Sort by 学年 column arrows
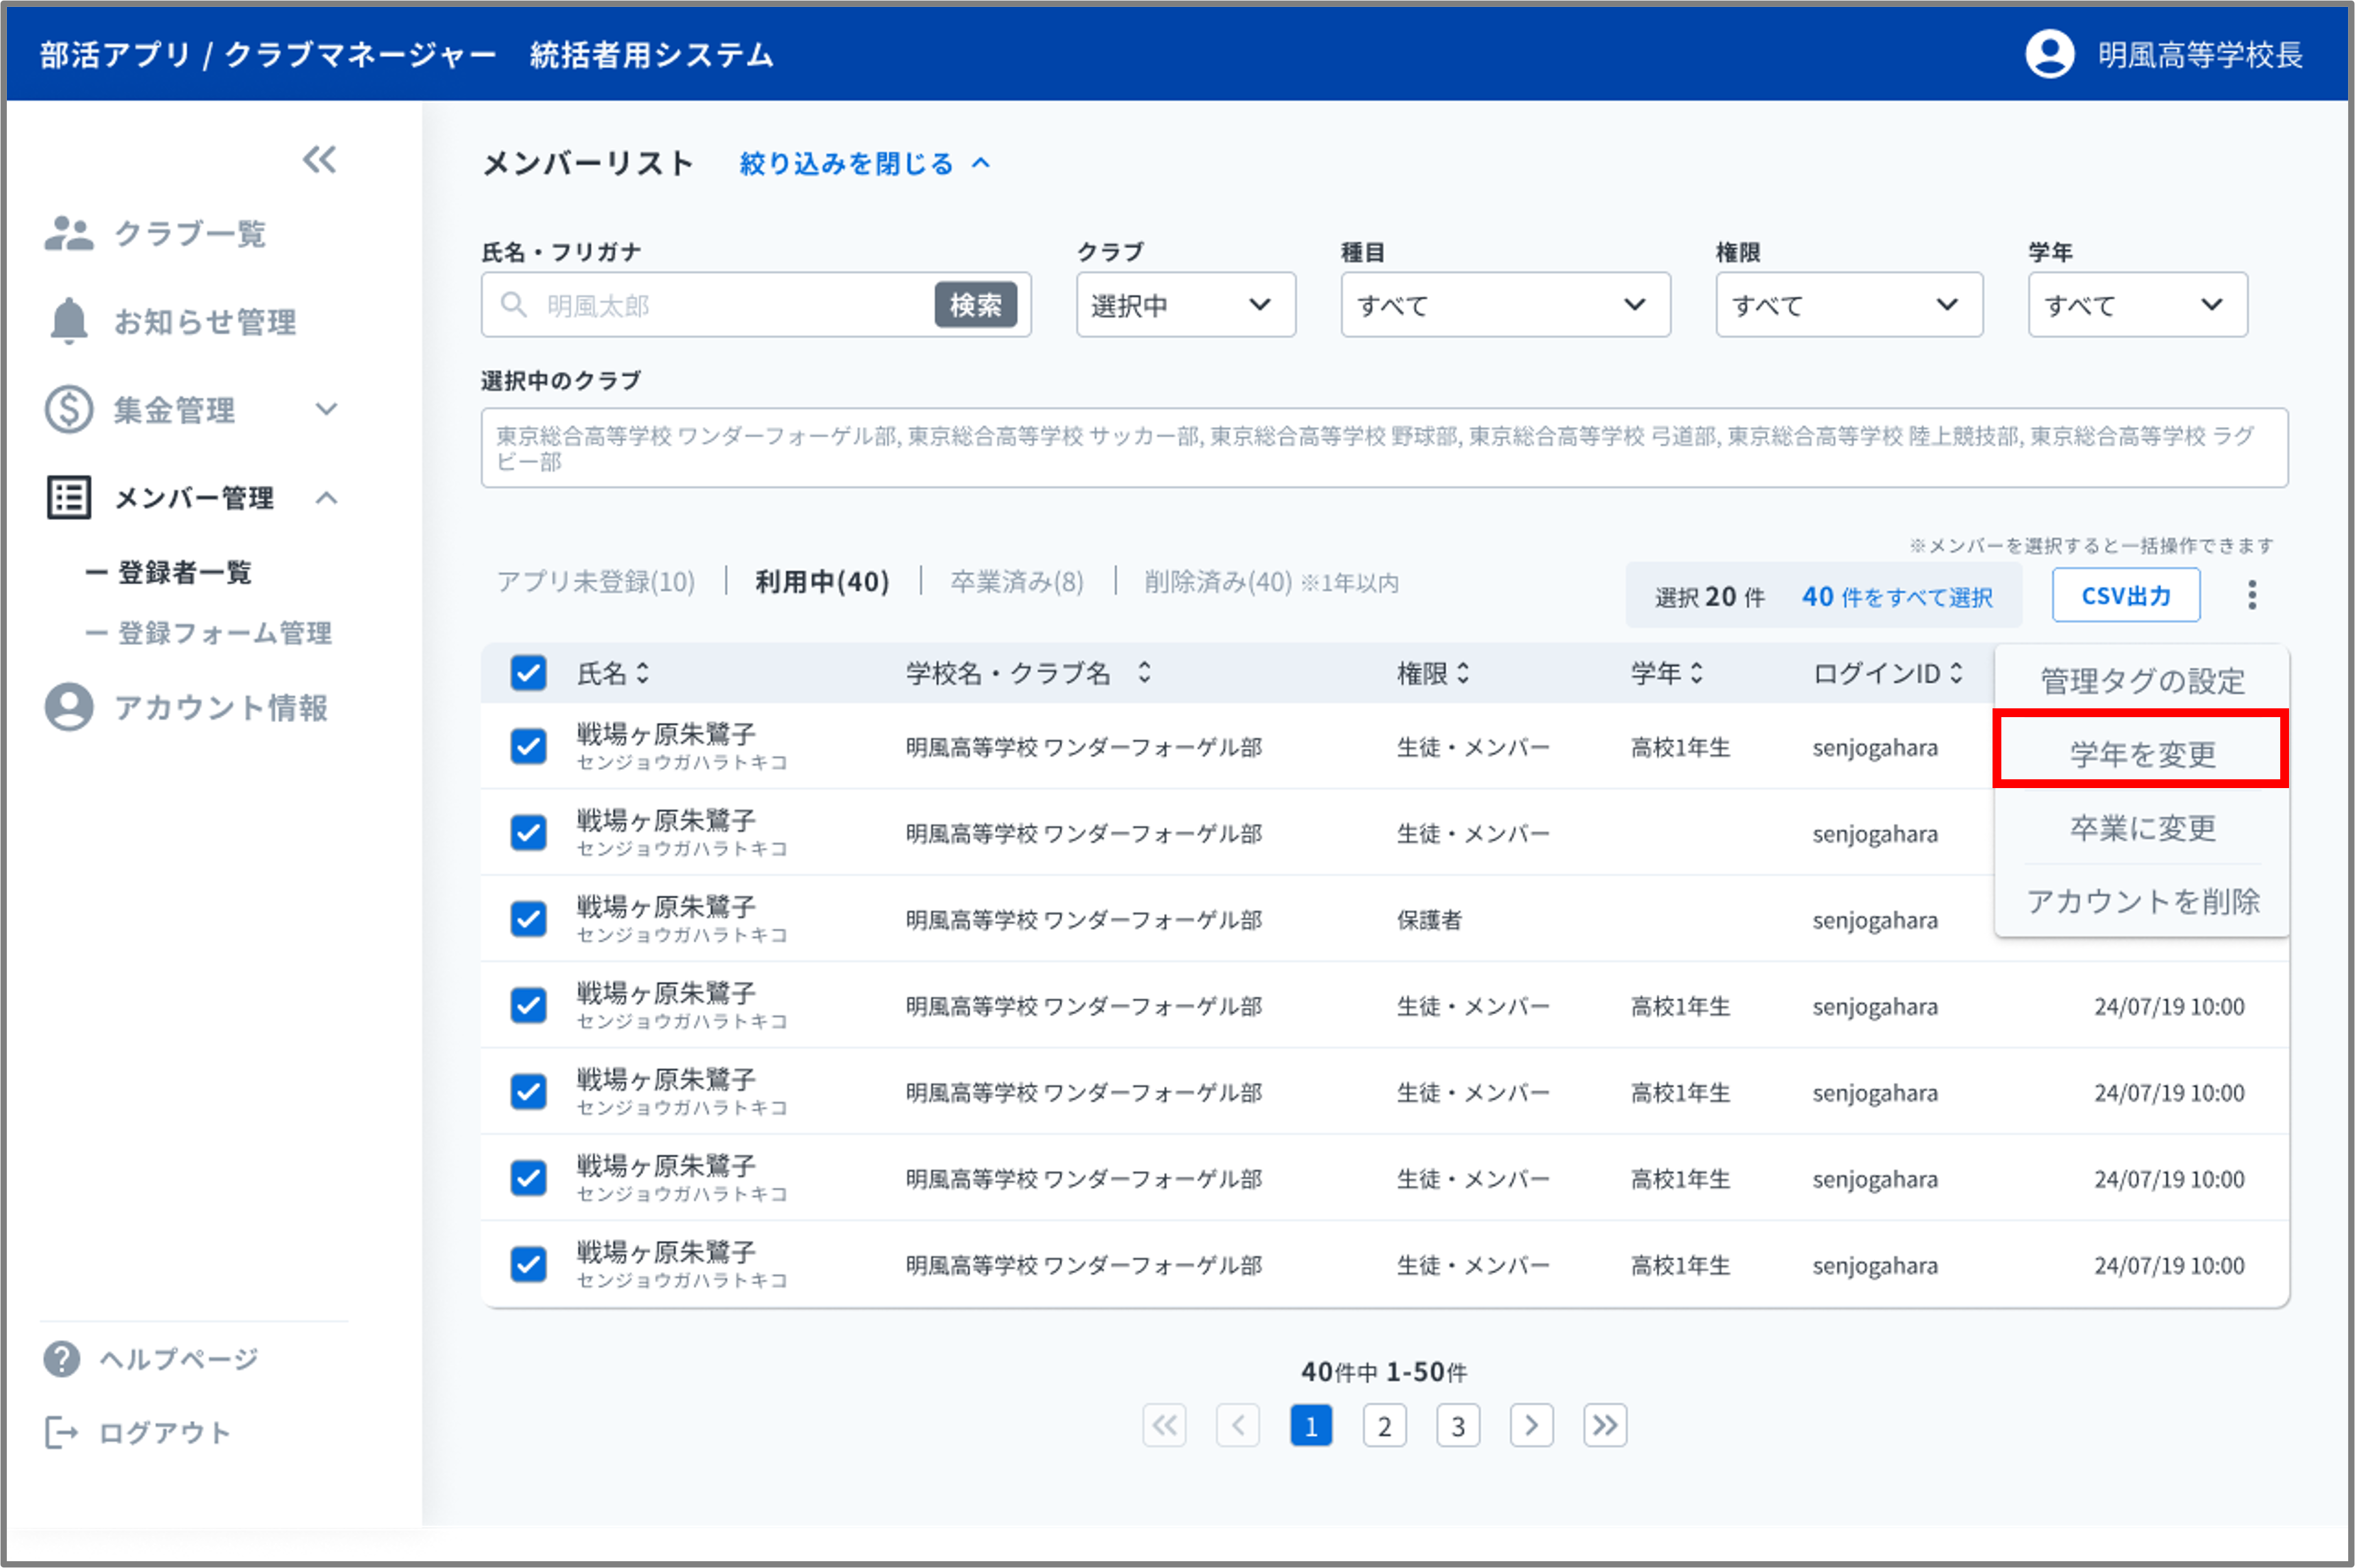 point(1695,673)
